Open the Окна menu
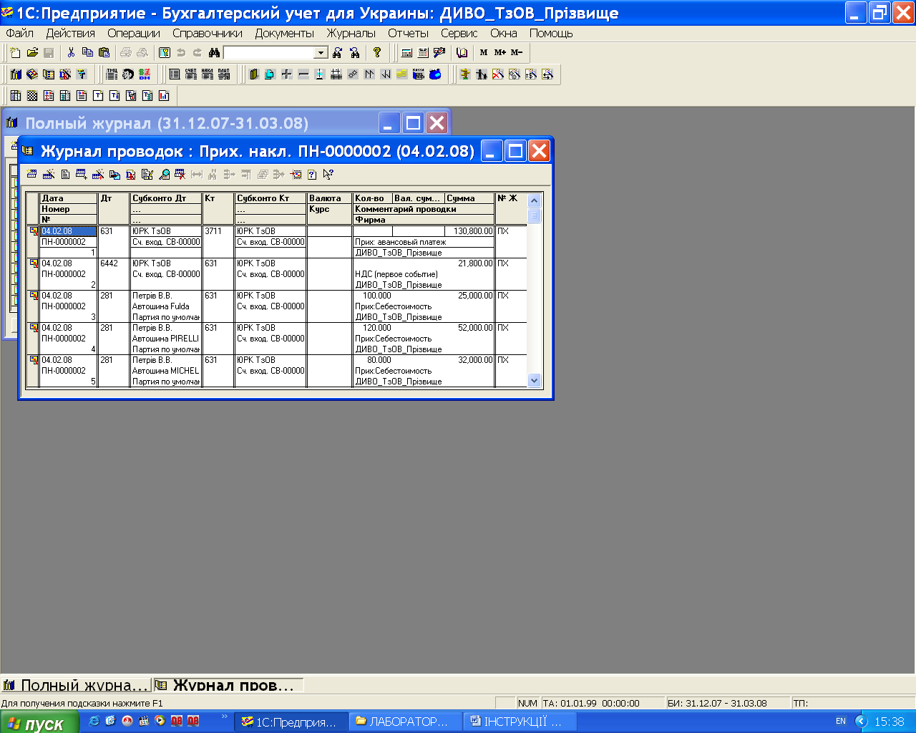The image size is (916, 733). pos(504,33)
